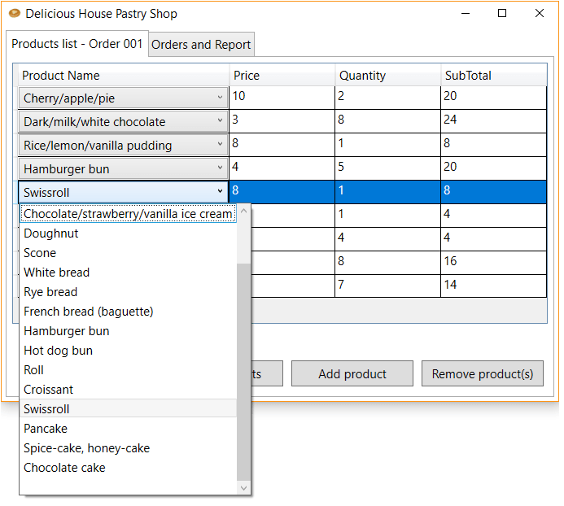Image resolution: width=564 pixels, height=506 pixels.
Task: Maximize the Delicious House Pastry Shop window
Action: click(x=502, y=14)
